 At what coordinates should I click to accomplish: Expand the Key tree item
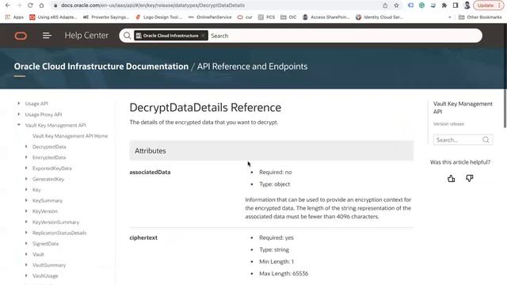tap(26, 189)
